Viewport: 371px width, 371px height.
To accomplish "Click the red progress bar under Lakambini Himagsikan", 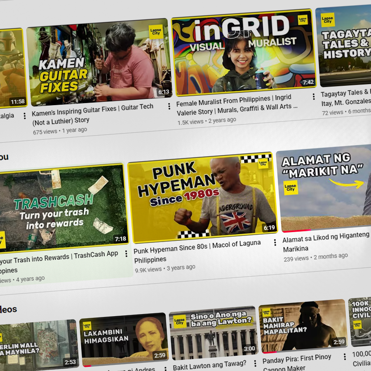I will pos(87,366).
